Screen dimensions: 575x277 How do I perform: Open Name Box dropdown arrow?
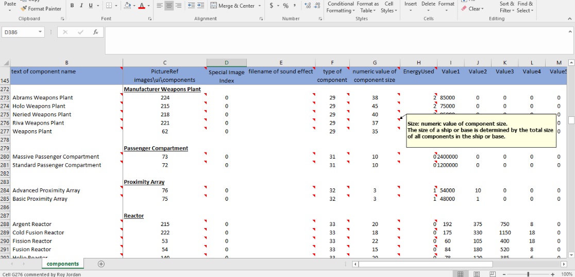coord(40,32)
